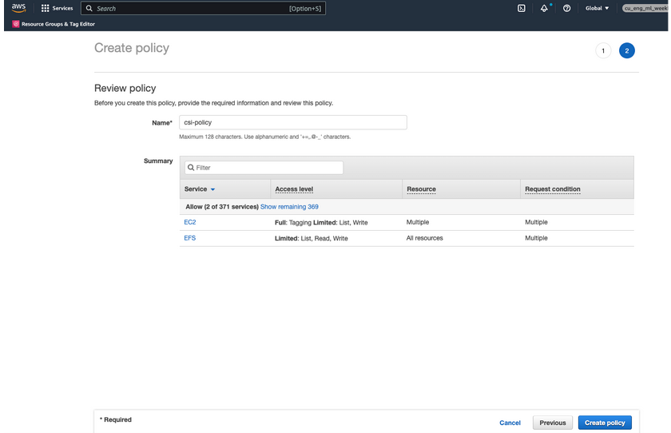Click the Access level column header

point(294,189)
